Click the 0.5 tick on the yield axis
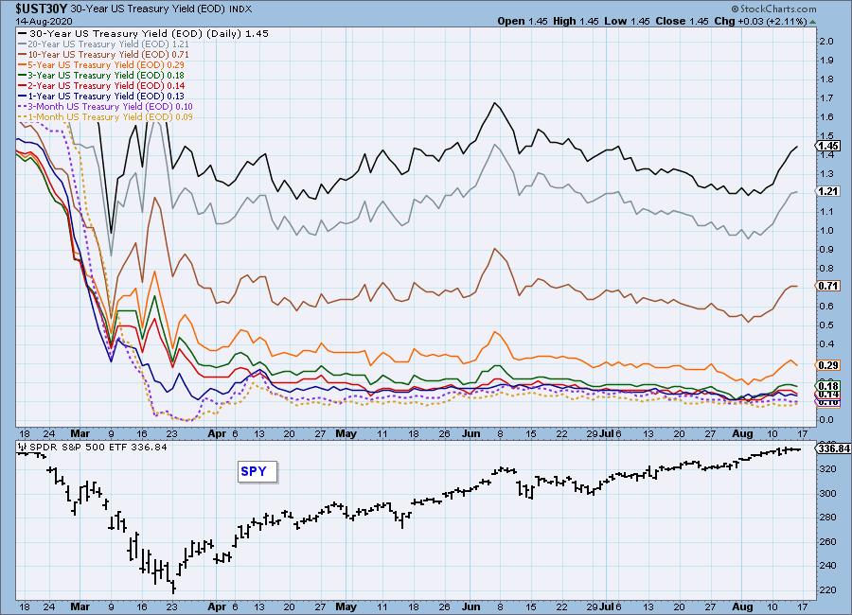 (x=826, y=325)
